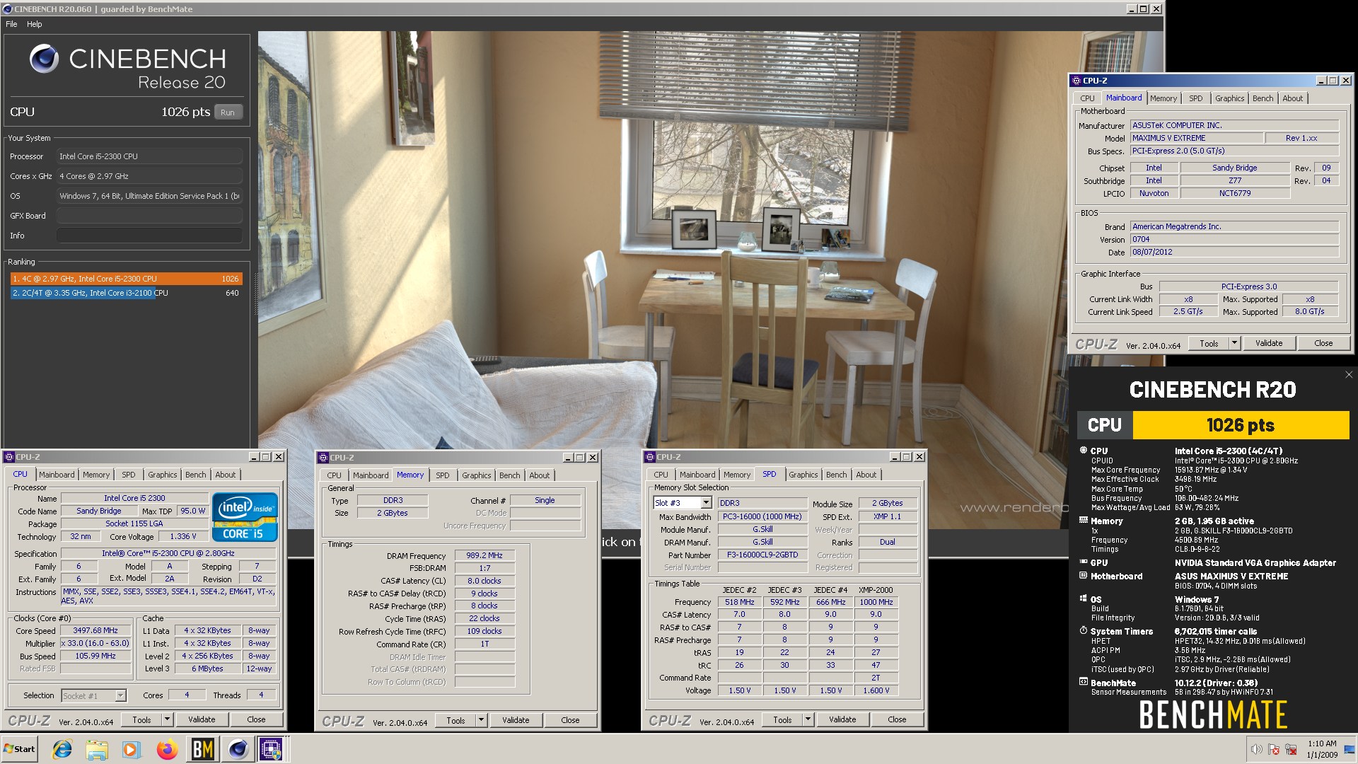Viewport: 1358px width, 764px height.
Task: Open Socket #1 selection dropdown in CPU-Z
Action: 120,696
